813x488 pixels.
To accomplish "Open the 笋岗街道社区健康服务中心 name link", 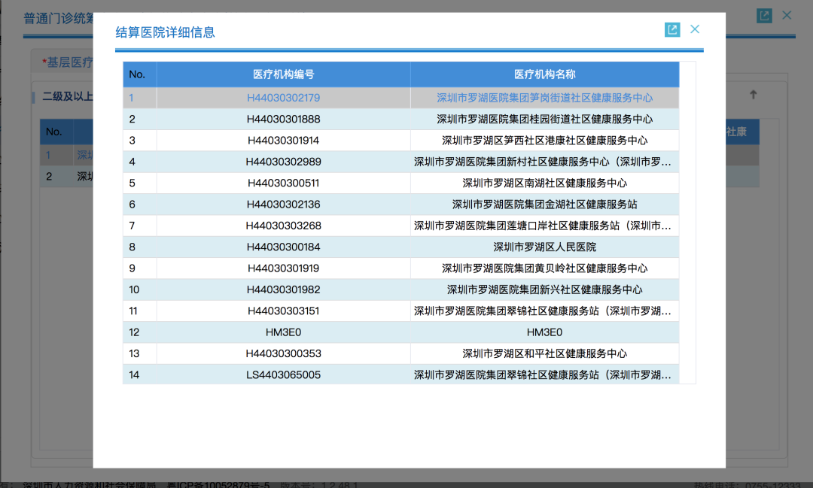I will pyautogui.click(x=544, y=98).
